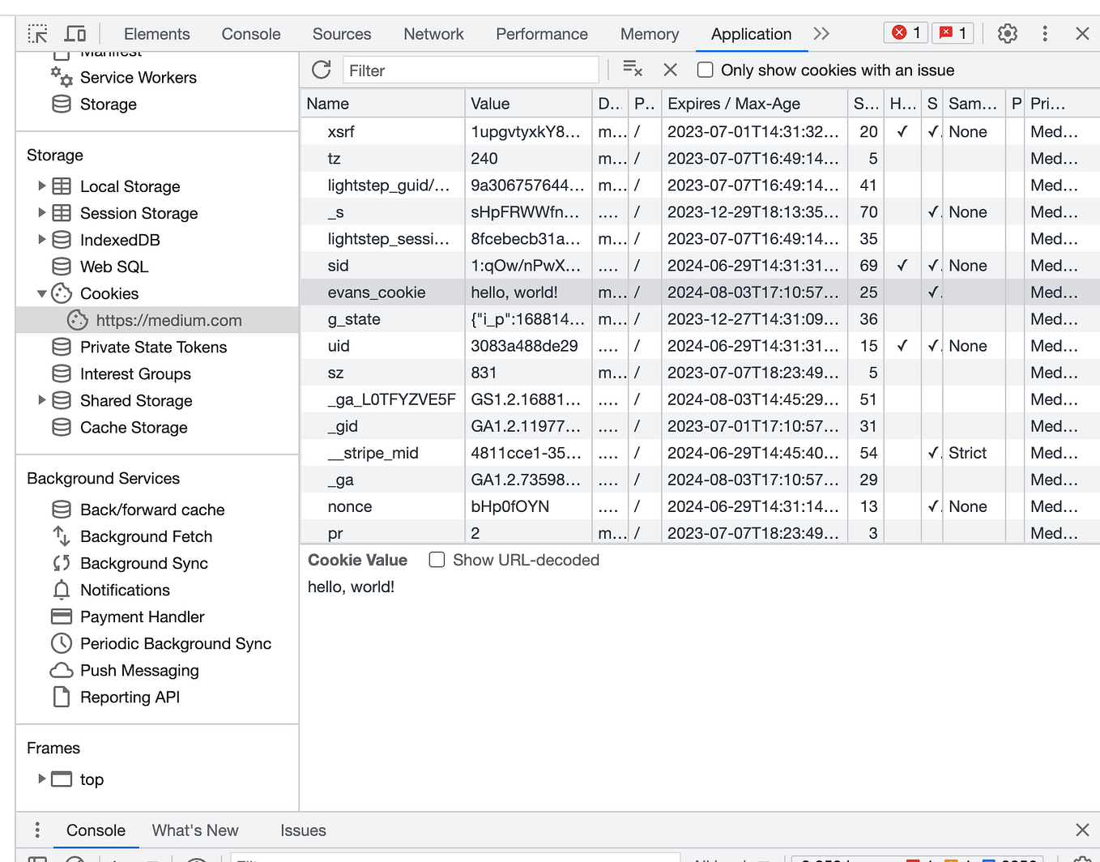Open the customize DevTools three-dot menu
Viewport: 1100px width, 862px height.
[x=1045, y=33]
